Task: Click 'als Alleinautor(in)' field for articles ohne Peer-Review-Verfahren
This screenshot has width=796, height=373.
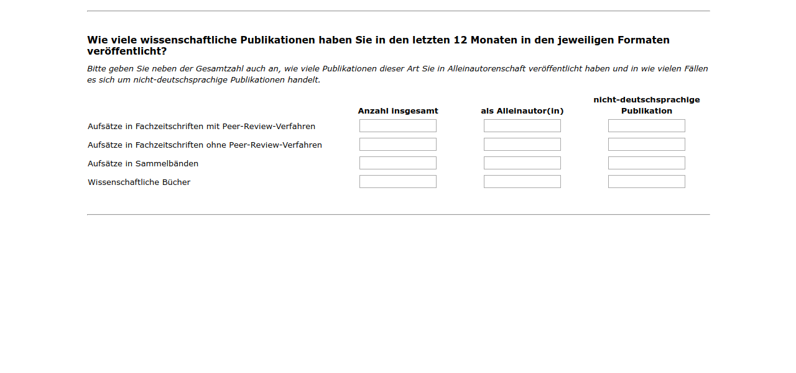Action: point(522,145)
